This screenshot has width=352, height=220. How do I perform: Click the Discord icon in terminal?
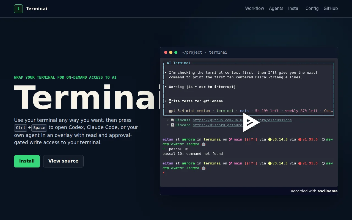click(x=172, y=125)
